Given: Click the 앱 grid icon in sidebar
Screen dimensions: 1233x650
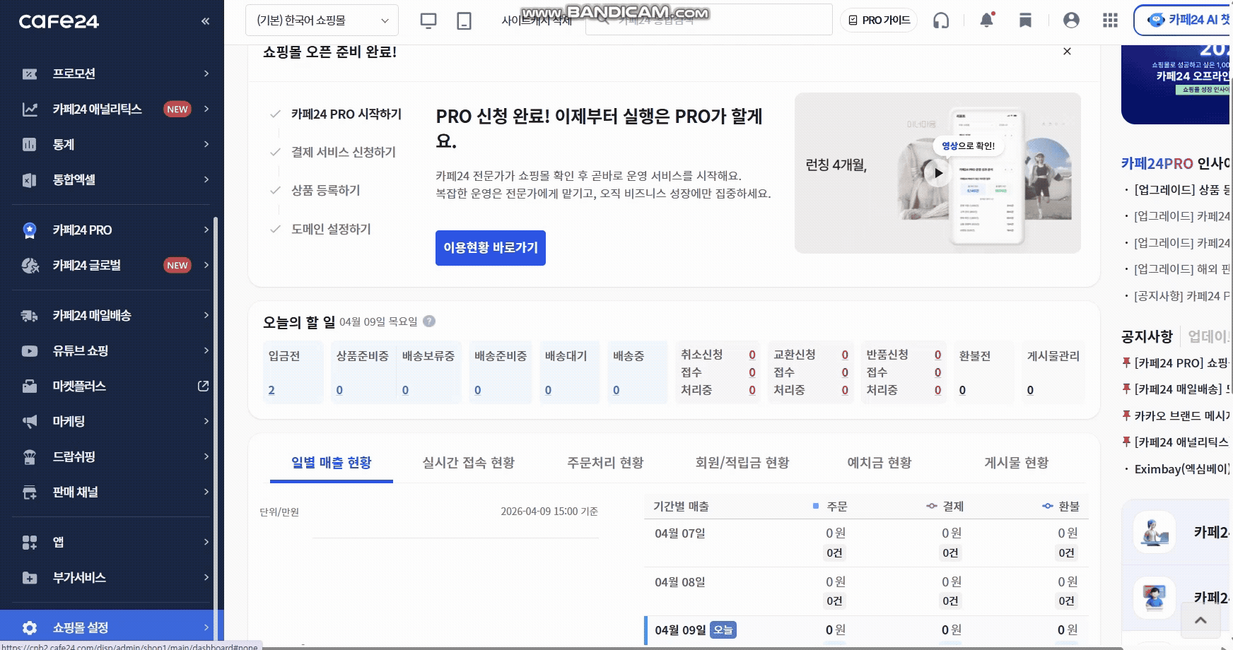Looking at the screenshot, I should coord(30,542).
